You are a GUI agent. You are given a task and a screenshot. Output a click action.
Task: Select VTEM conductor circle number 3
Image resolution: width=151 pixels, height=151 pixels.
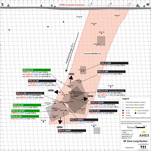pyautogui.click(x=90, y=5)
